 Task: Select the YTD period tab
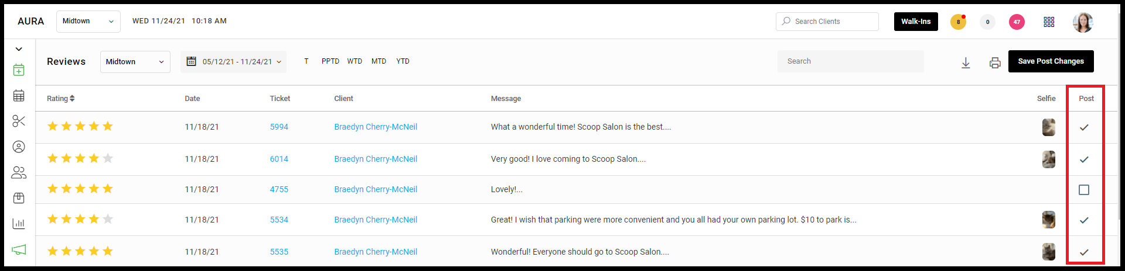(403, 61)
